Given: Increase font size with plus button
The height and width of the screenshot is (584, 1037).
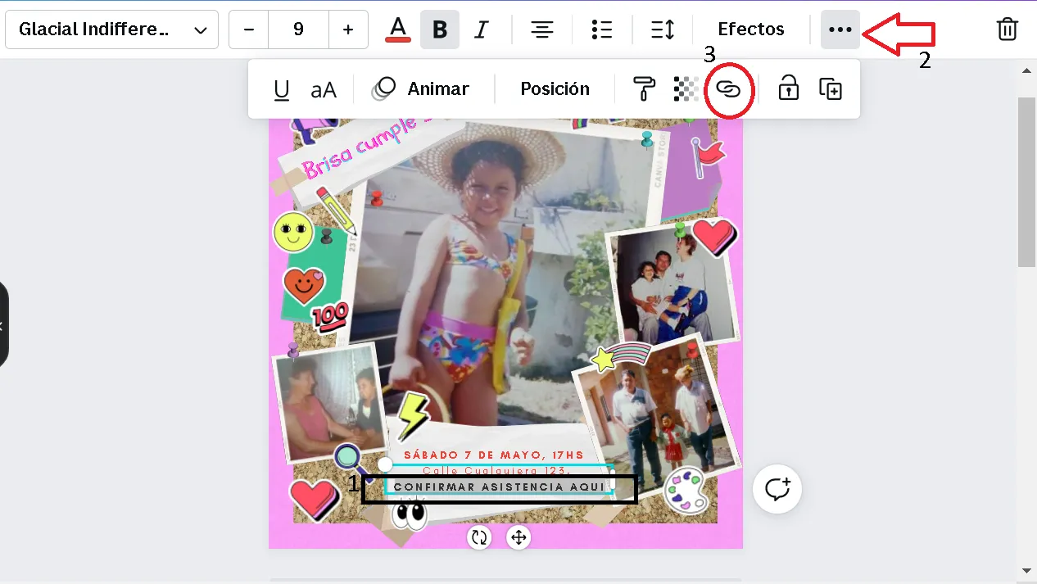Looking at the screenshot, I should (x=348, y=29).
